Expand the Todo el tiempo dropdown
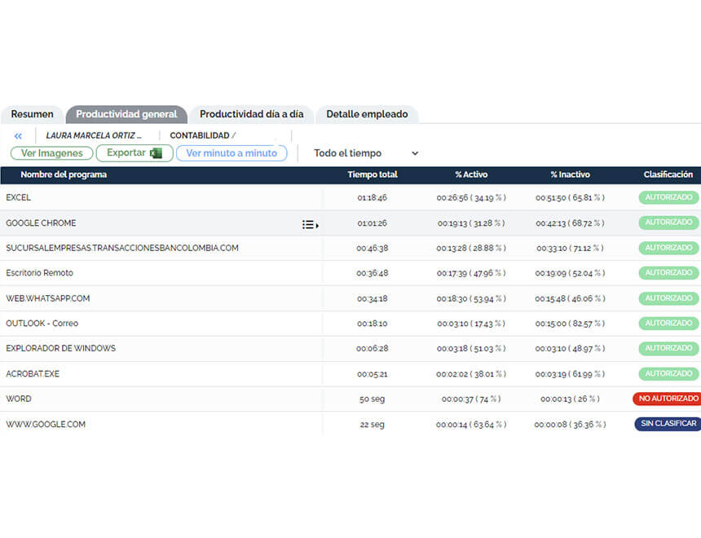The image size is (701, 538). click(366, 153)
